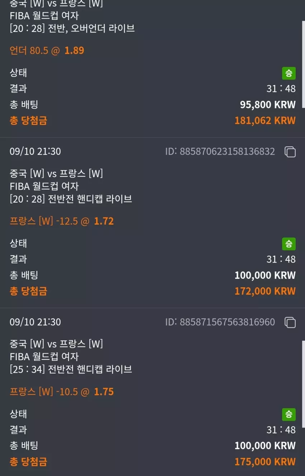Select the 승 badge on the 언더 80.5 bet
Image resolution: width=305 pixels, height=476 pixels.
coord(289,74)
